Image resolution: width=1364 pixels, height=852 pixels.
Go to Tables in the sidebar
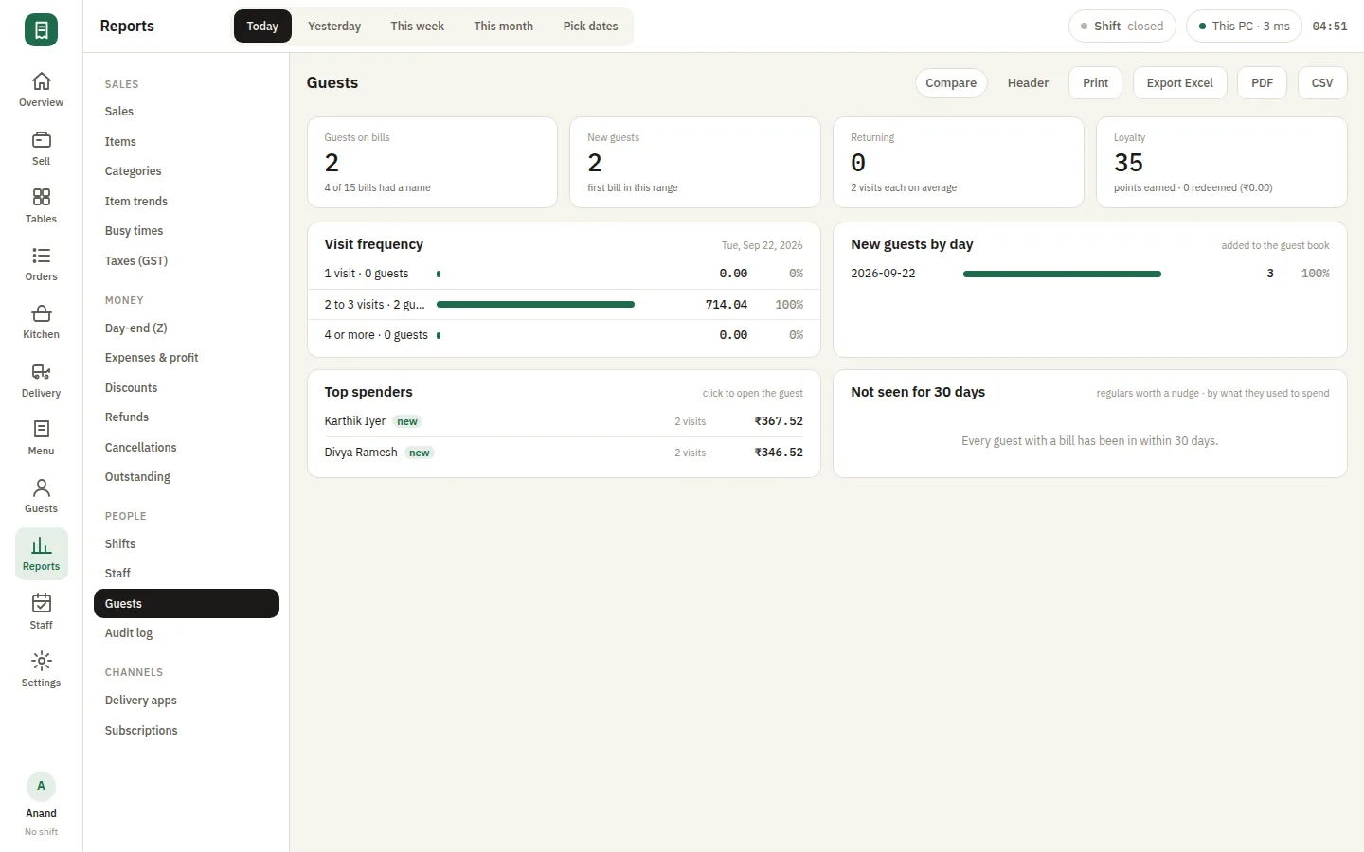(41, 206)
